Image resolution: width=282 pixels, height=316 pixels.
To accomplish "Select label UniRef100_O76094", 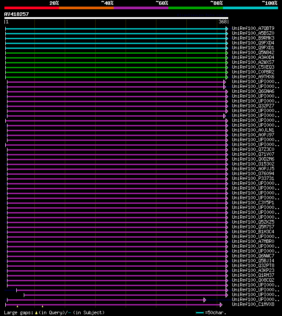I will 253,173.
